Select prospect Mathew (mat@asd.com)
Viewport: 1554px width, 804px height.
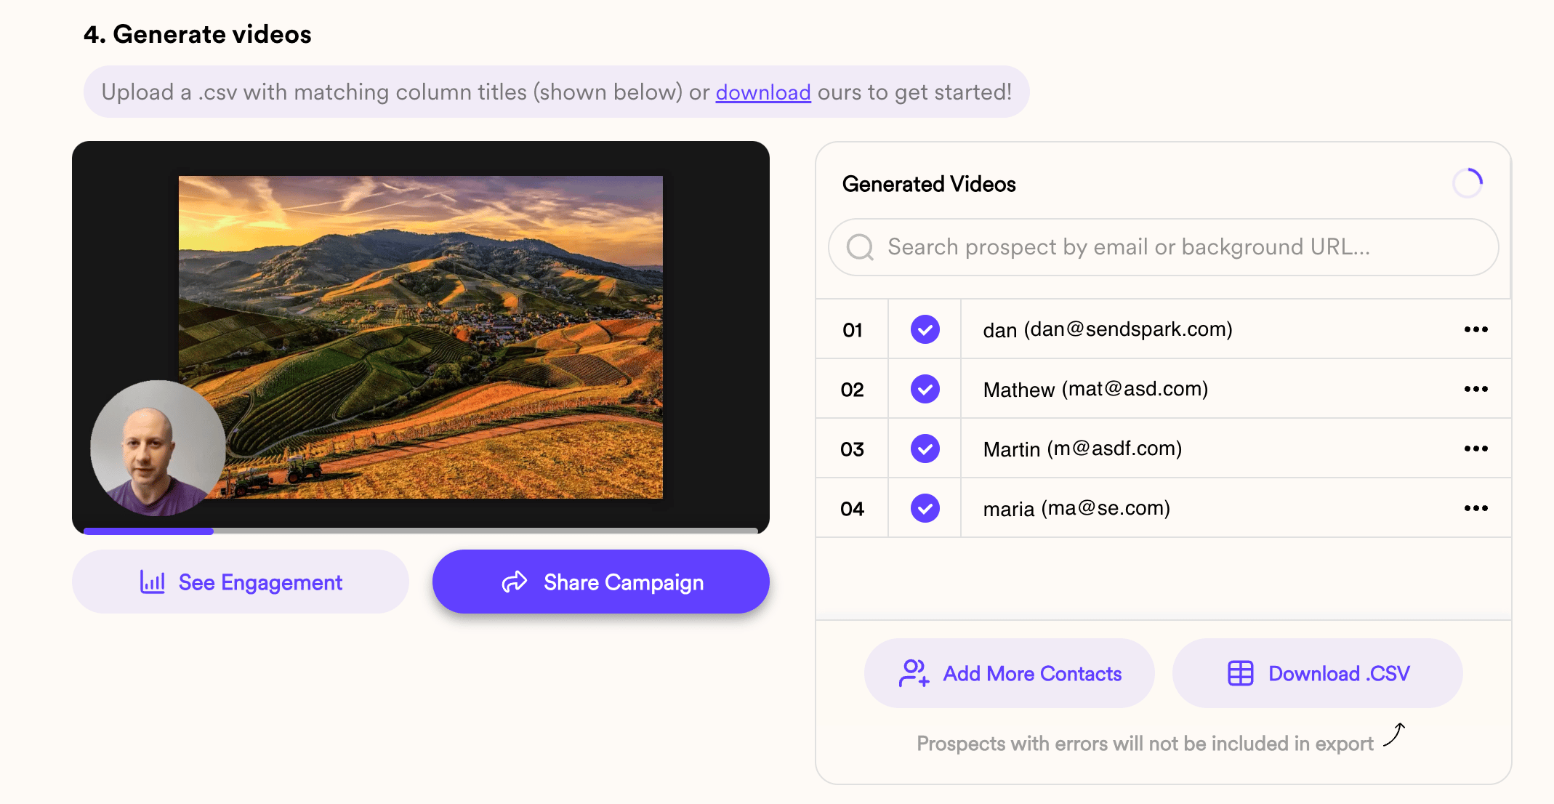click(x=1095, y=389)
